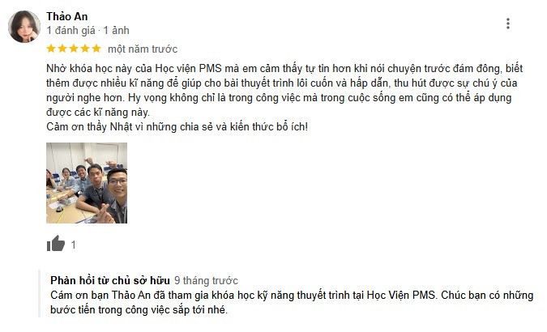Click the like count number 1
Screen dimensions: 547x332
(73, 245)
